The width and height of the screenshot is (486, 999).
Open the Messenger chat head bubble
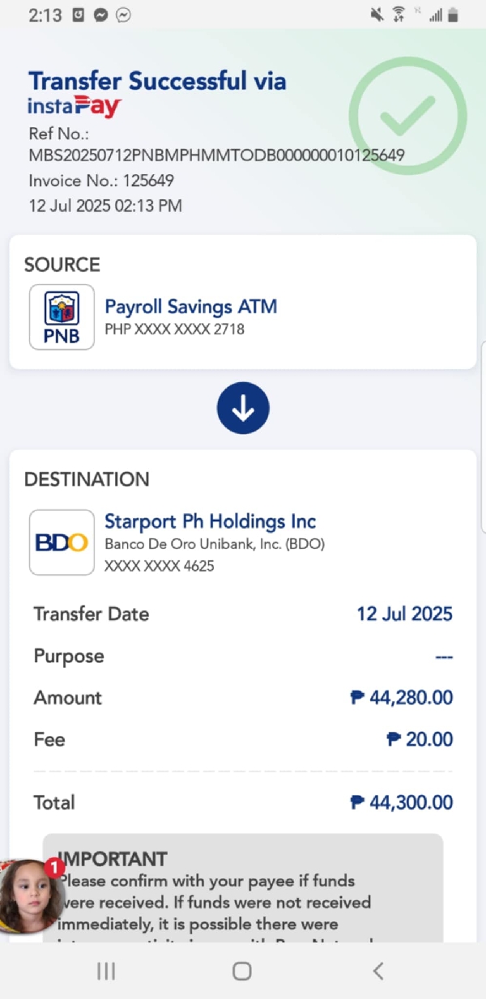pos(31,895)
